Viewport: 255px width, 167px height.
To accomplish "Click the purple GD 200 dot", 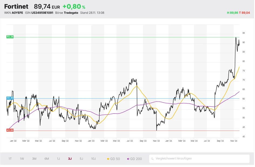I will (x=128, y=159).
